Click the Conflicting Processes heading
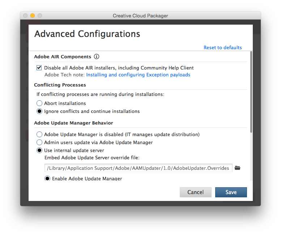 tap(60, 85)
